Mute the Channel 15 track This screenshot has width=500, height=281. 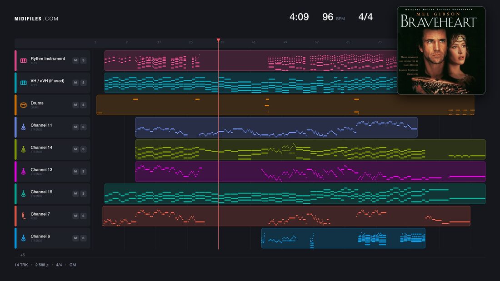(x=75, y=193)
